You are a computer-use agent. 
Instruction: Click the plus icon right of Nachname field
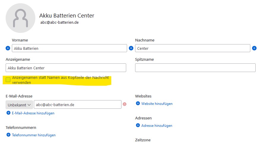254,48
